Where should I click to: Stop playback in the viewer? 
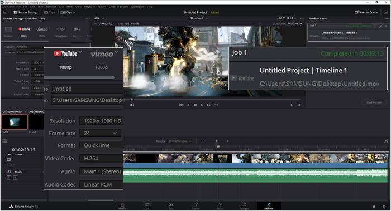coord(195,105)
